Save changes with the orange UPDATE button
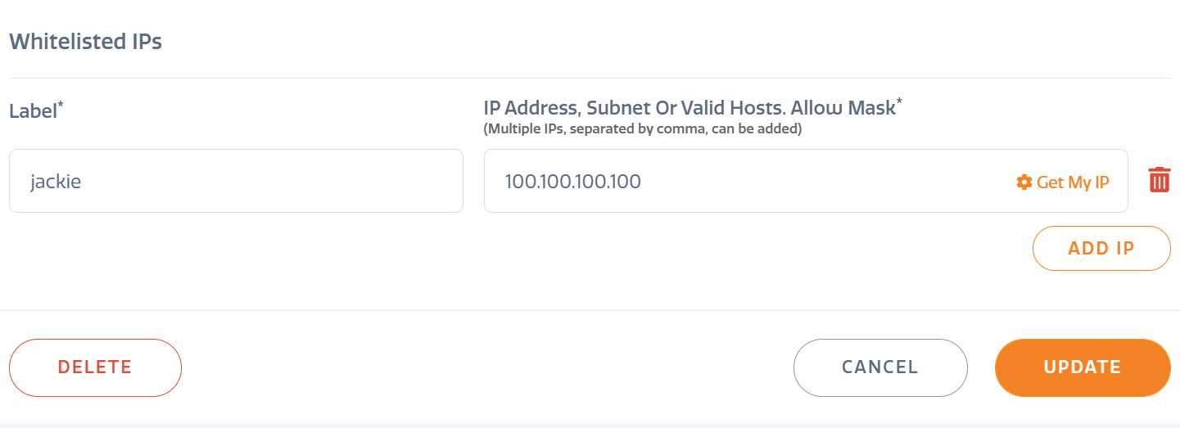Viewport: 1180px width, 428px height. tap(1083, 367)
